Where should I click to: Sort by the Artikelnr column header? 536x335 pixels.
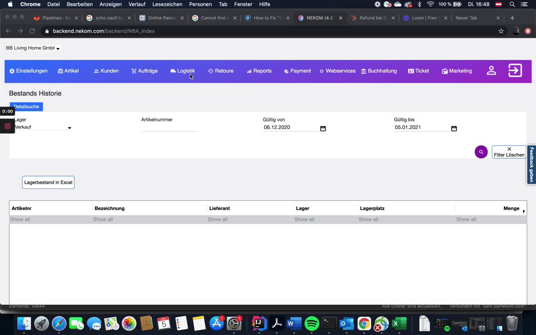[x=21, y=208]
